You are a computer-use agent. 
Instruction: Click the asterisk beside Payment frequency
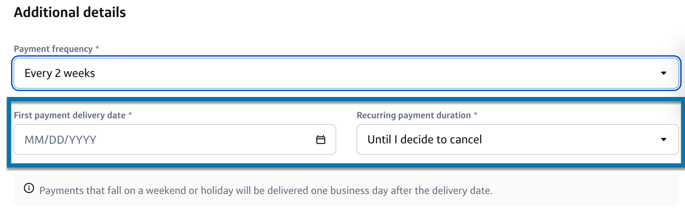pos(97,48)
